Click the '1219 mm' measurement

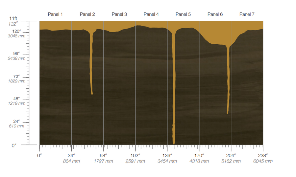(x=16, y=103)
